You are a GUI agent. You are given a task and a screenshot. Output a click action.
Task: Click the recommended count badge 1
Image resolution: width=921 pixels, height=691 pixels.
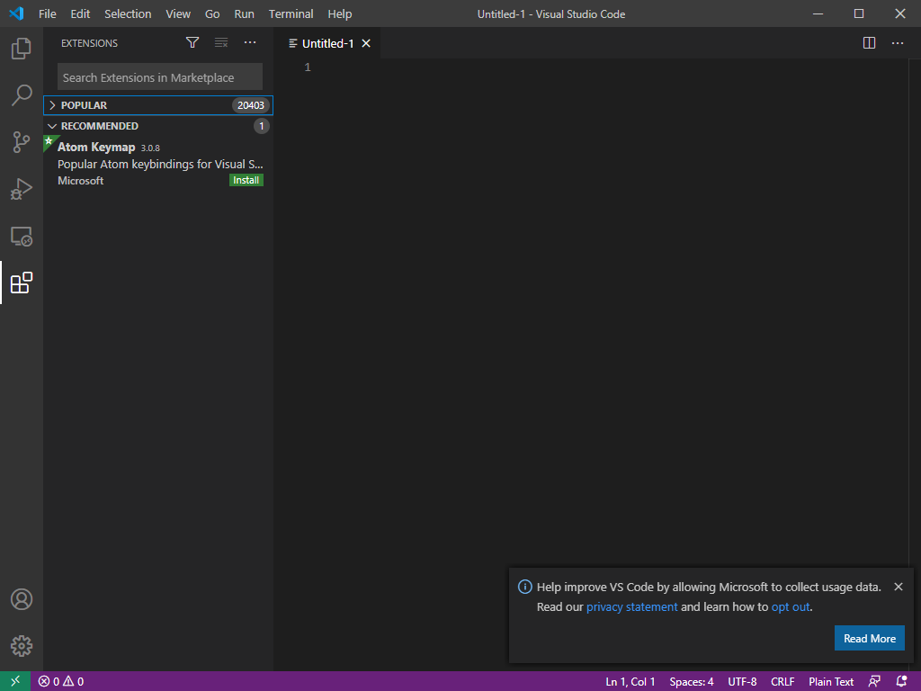point(262,126)
